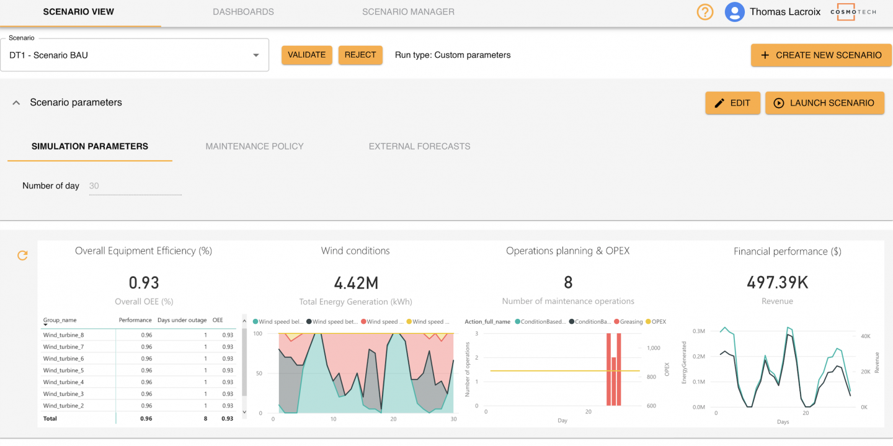Click the dark Wind speed bet... legend item

pyautogui.click(x=333, y=322)
